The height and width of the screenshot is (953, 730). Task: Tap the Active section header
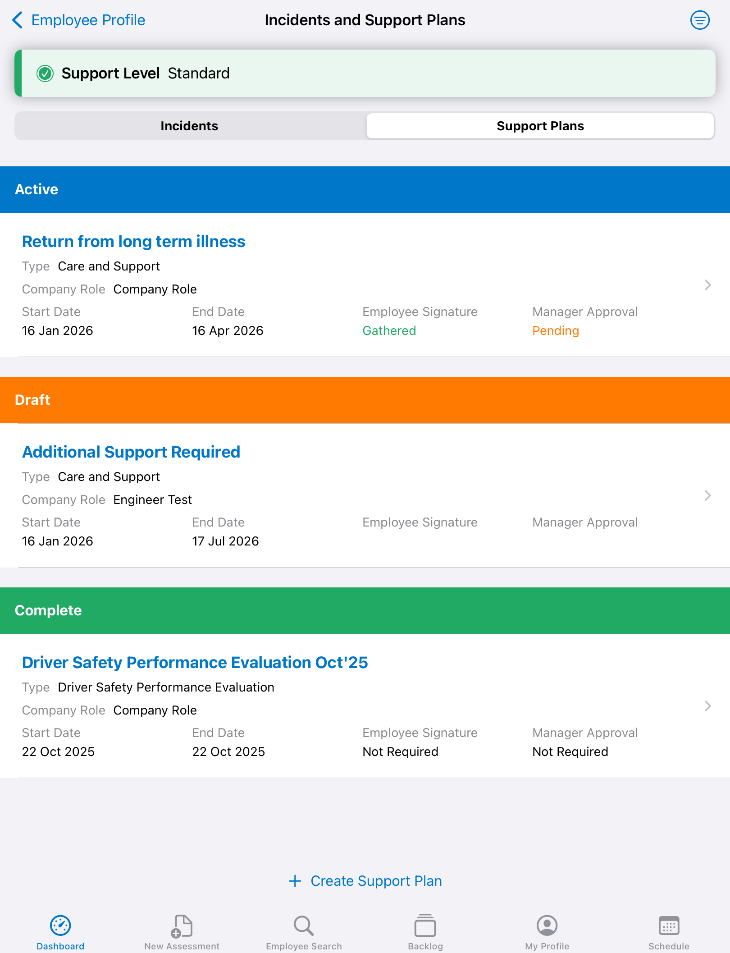pos(365,189)
